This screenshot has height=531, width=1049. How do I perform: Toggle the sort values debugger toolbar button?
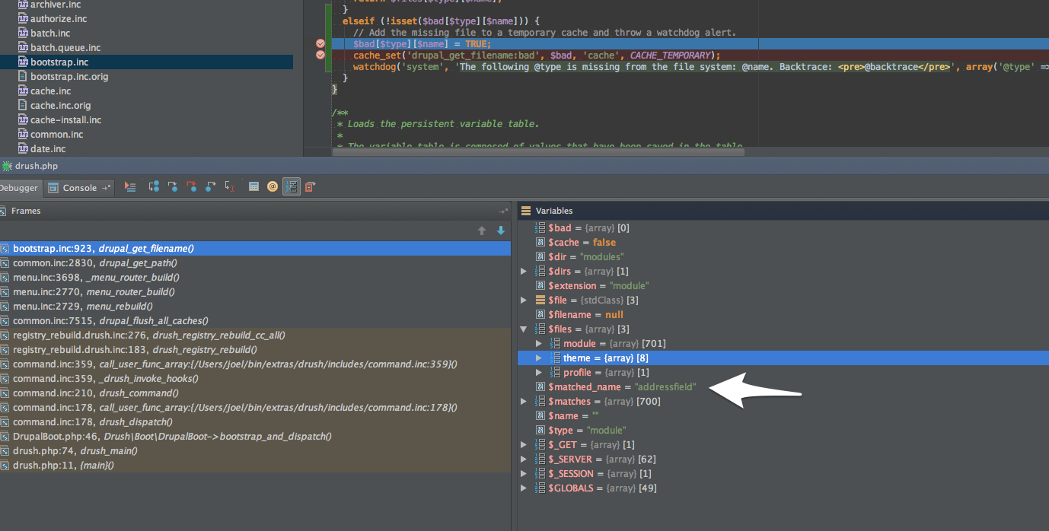tap(292, 186)
